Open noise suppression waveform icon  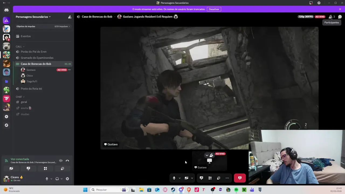point(61,161)
